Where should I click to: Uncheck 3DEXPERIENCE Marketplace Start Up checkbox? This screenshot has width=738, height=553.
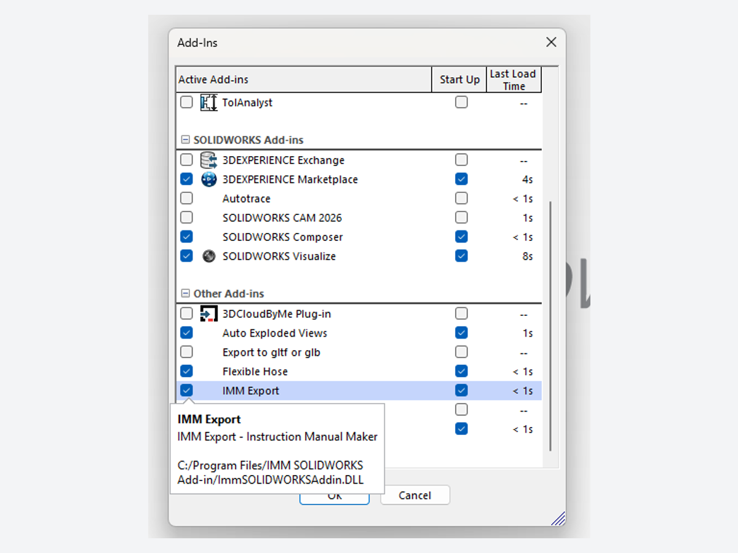point(461,179)
